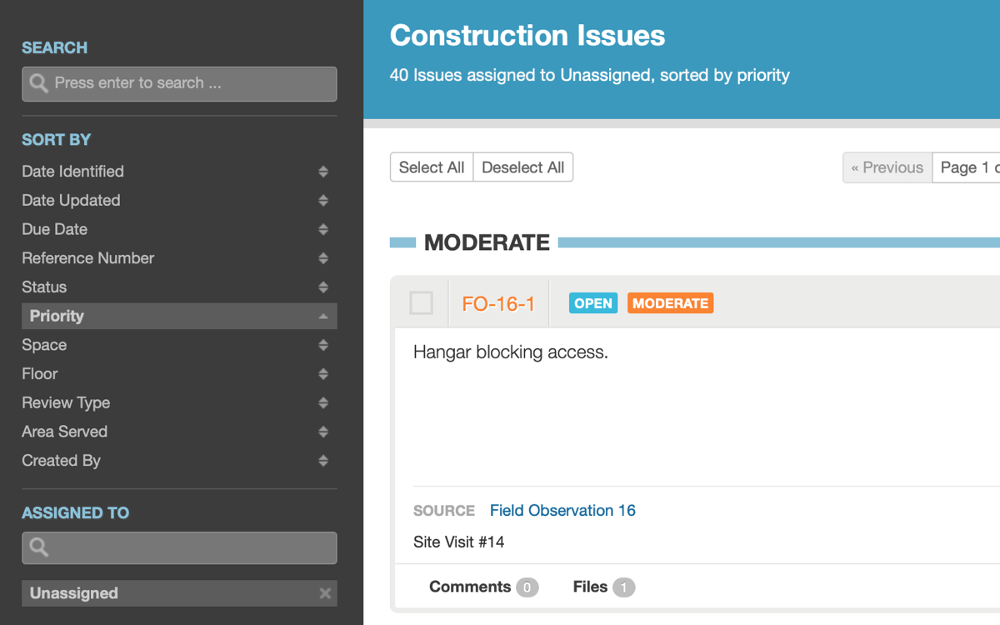Open the Field Observation 16 link
The width and height of the screenshot is (1000, 625).
[562, 511]
